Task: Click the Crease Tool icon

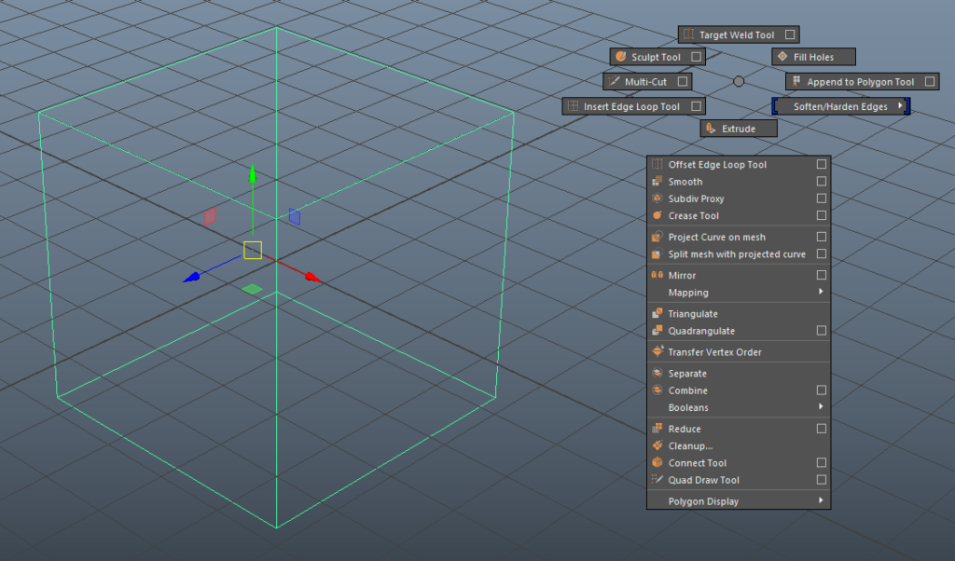Action: tap(657, 214)
